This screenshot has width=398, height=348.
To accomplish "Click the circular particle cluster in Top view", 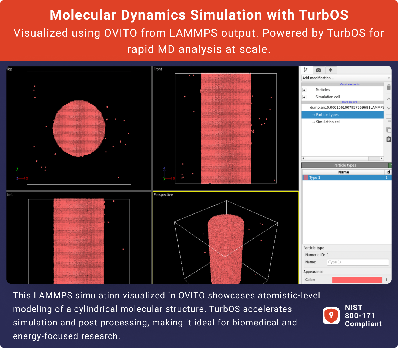I will point(79,129).
